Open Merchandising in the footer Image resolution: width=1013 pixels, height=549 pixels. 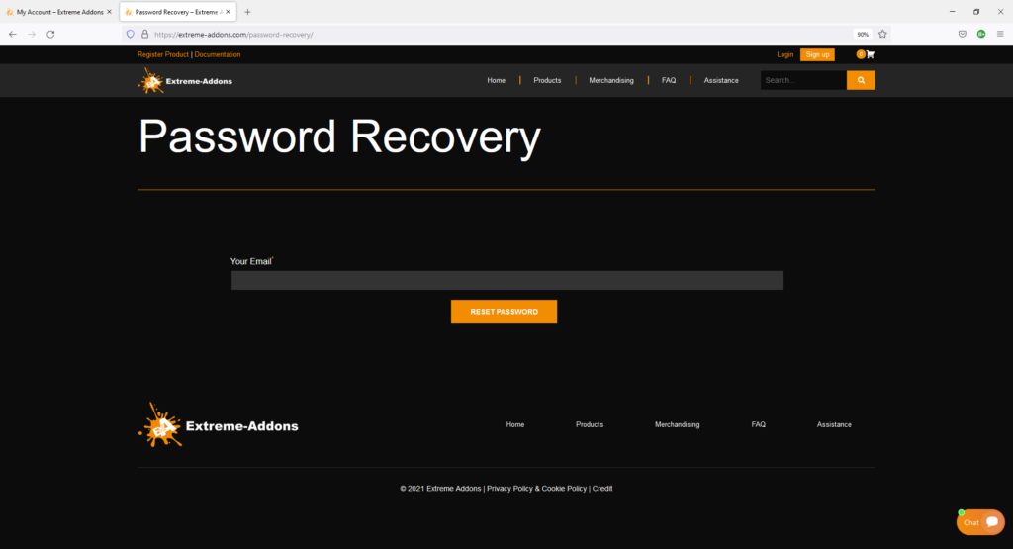tap(677, 425)
